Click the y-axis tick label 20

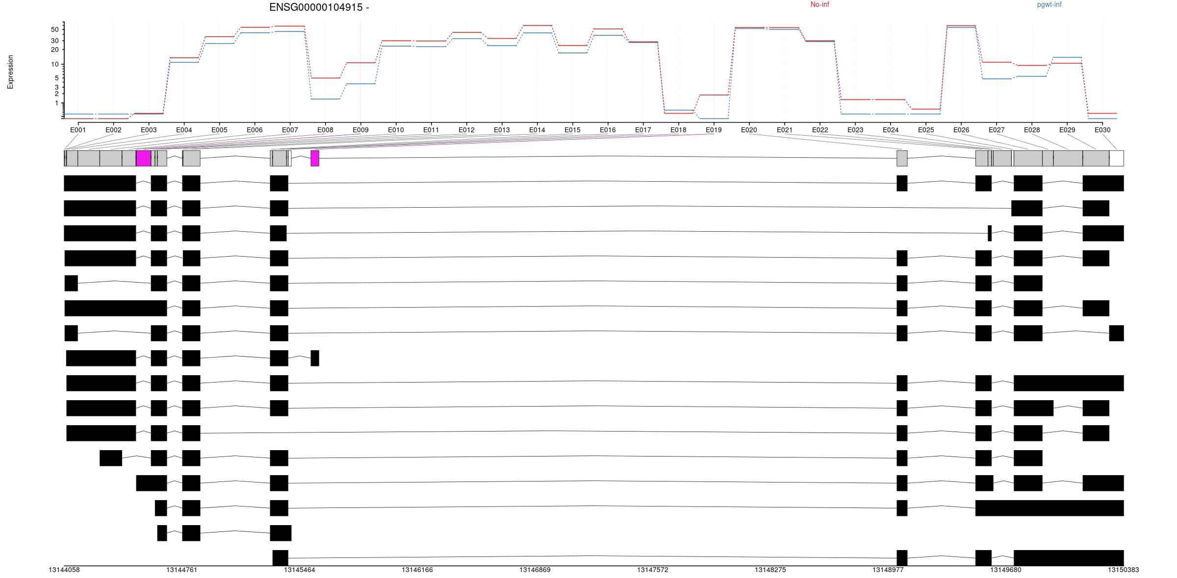(x=54, y=50)
